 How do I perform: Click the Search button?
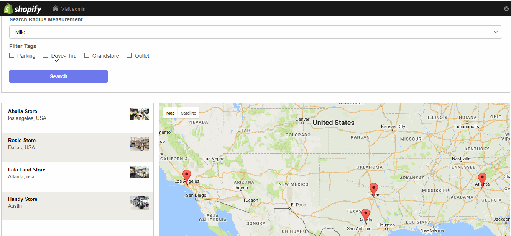pyautogui.click(x=58, y=76)
